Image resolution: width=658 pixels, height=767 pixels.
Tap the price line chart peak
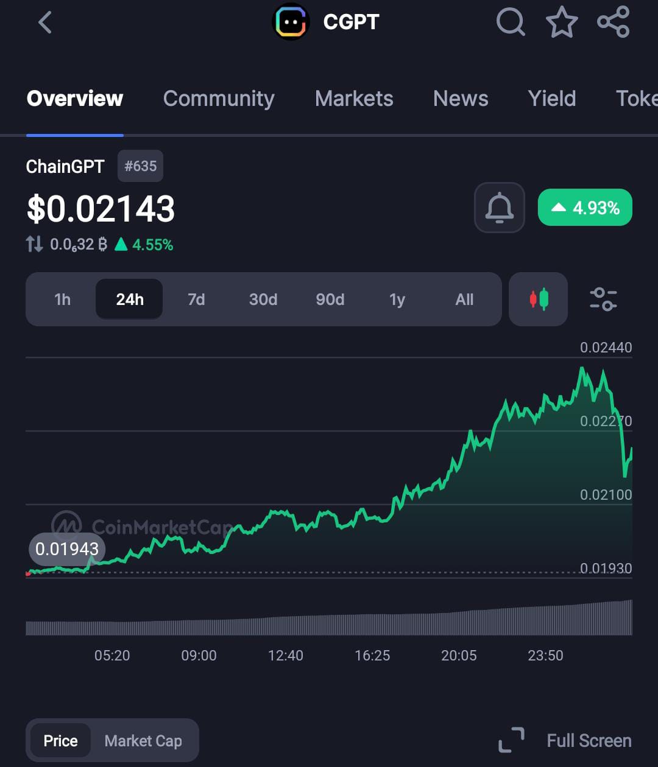[582, 368]
